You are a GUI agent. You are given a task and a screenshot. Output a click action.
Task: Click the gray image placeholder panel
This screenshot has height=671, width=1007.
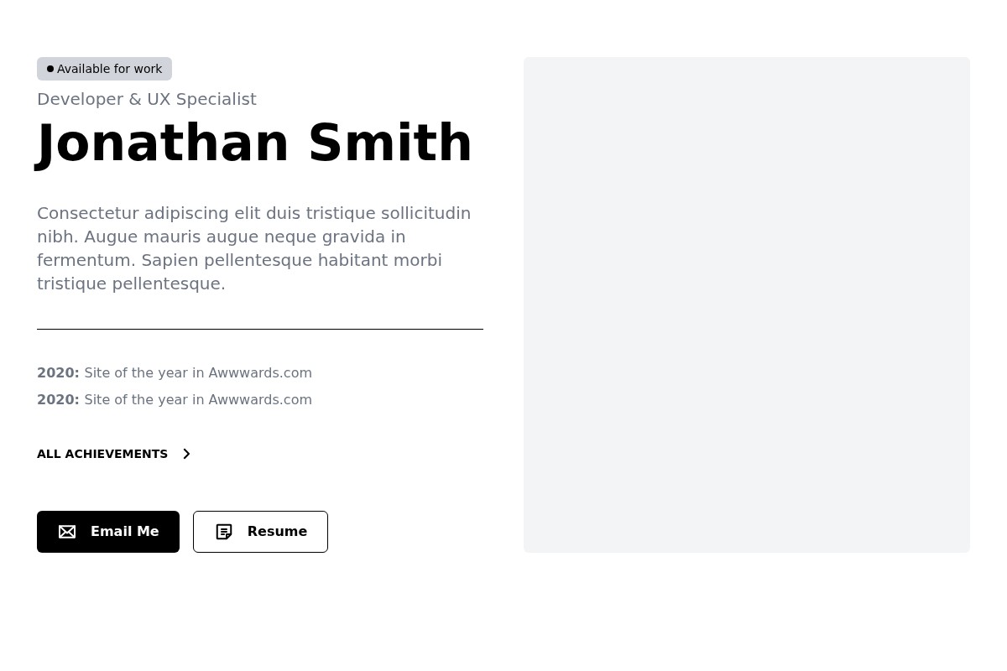click(747, 304)
